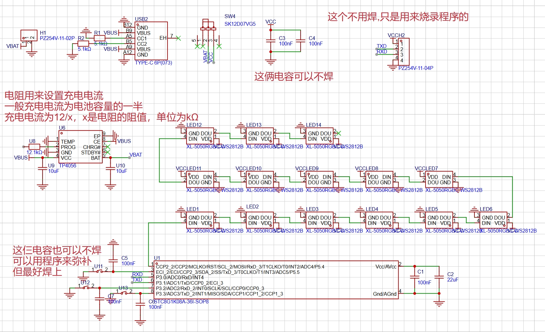545x332 pixels.
Task: Select the LED6 component body
Action: click(x=493, y=220)
